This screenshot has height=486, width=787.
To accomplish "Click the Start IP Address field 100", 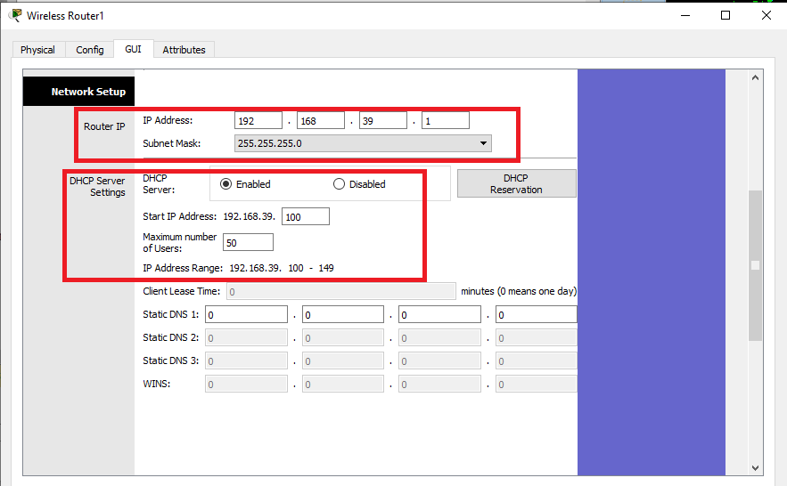I will (x=306, y=216).
